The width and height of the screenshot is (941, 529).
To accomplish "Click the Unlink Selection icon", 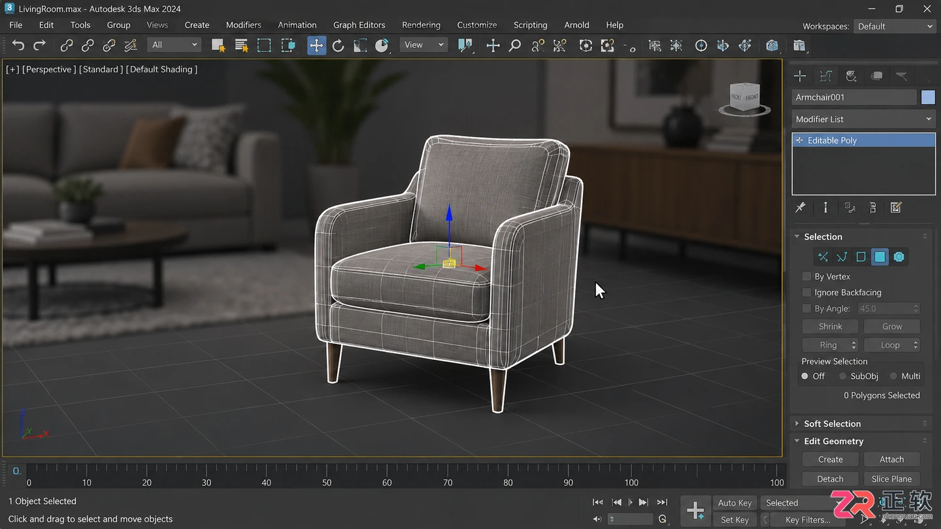I will pos(88,45).
